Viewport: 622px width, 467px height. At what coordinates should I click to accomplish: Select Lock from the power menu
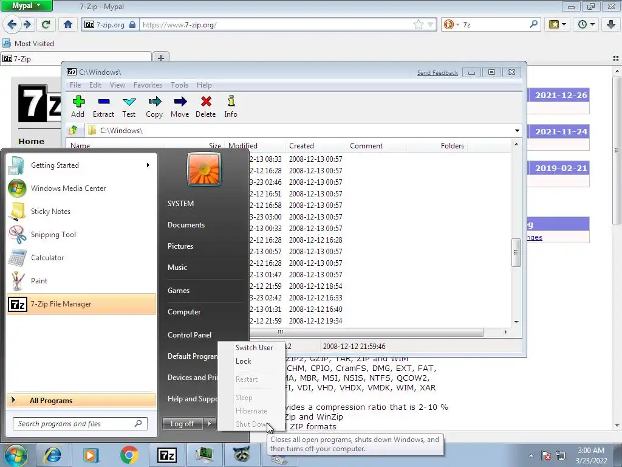point(243,361)
